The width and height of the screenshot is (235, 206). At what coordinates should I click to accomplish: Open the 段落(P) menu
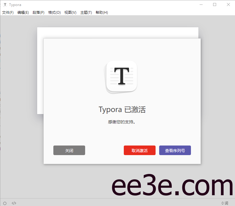38,13
